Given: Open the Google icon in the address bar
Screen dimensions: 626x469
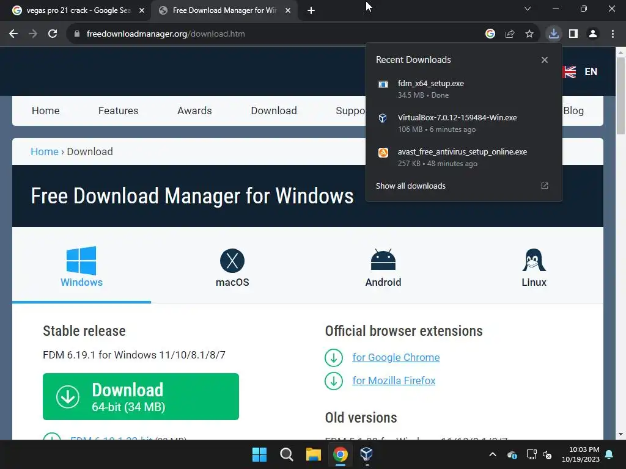Looking at the screenshot, I should [x=490, y=34].
